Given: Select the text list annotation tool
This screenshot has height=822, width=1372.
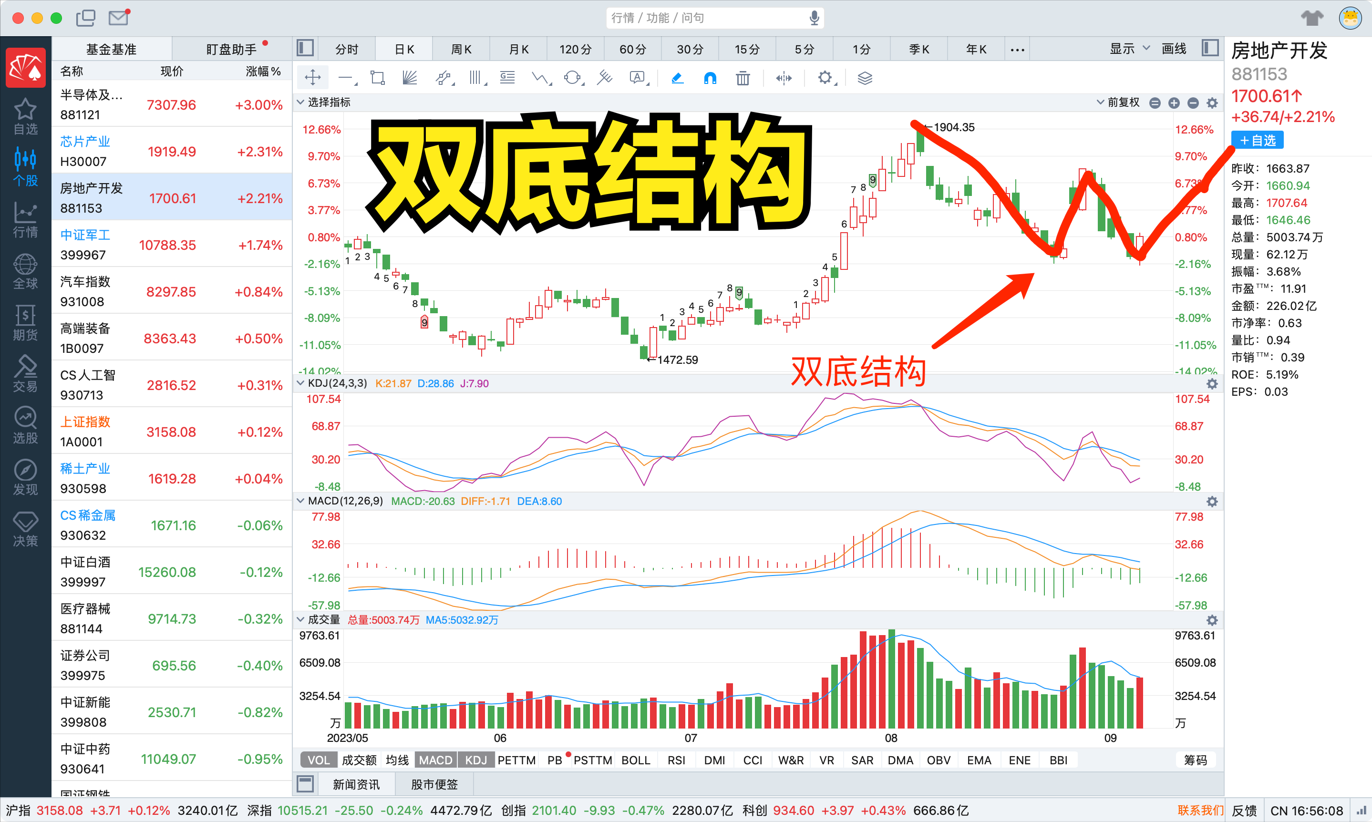Looking at the screenshot, I should [507, 78].
